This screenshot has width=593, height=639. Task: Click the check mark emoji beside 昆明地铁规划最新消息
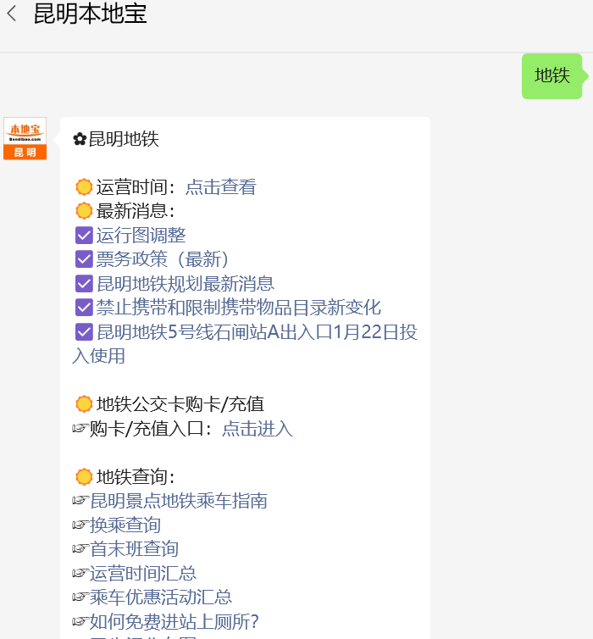pos(84,284)
